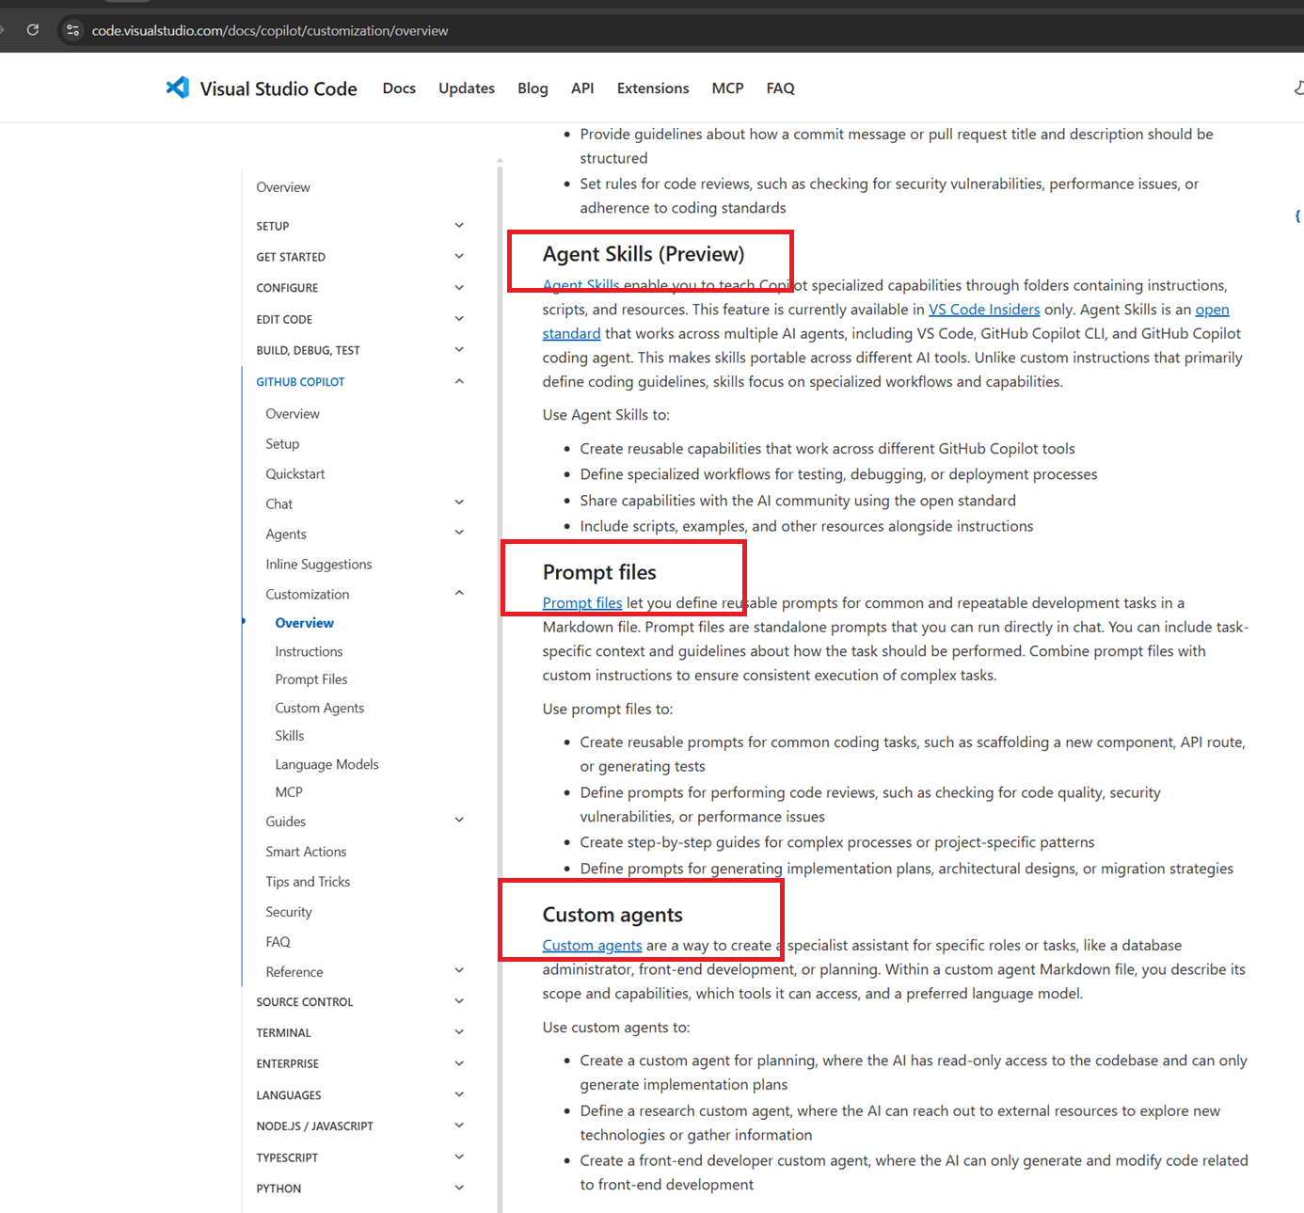Image resolution: width=1304 pixels, height=1213 pixels.
Task: Open the Docs menu item
Action: point(399,88)
